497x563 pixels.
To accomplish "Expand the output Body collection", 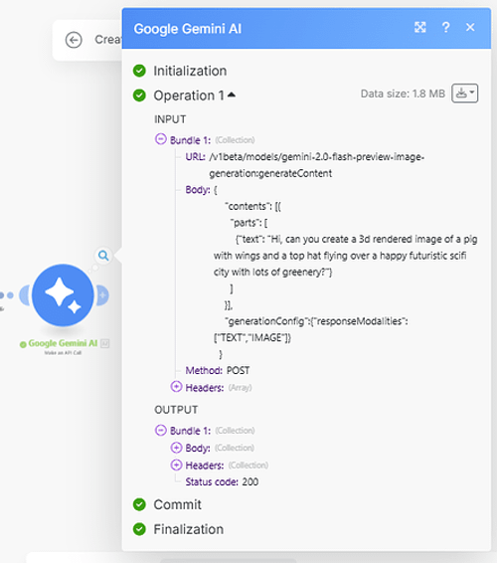I will (x=176, y=448).
